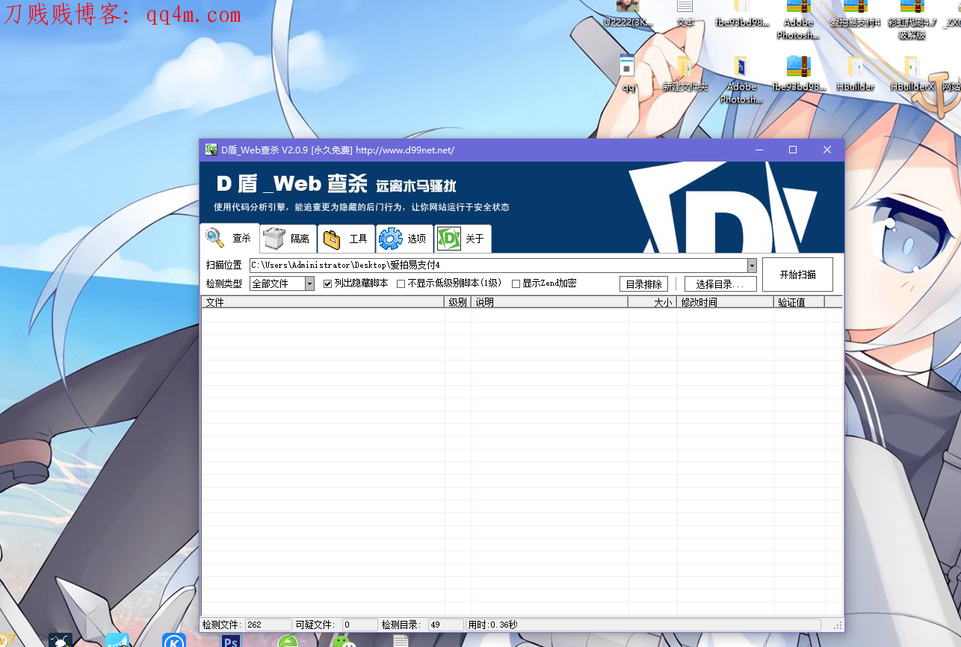Open the blue K music icon at bottom
Screen dimensions: 961x647
point(174,641)
